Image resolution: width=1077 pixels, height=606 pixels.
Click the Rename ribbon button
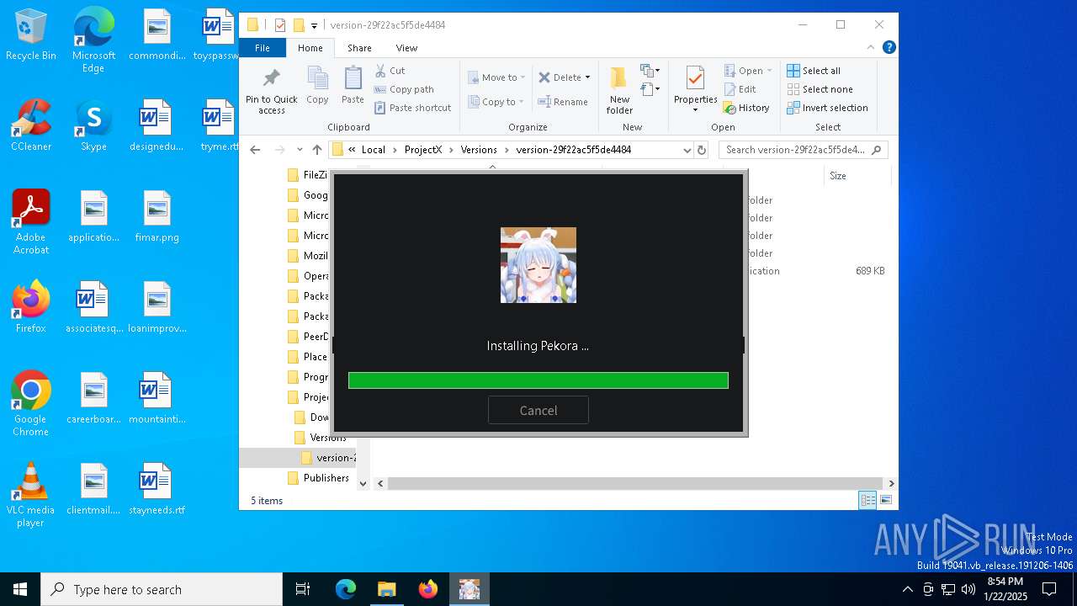[x=563, y=102]
